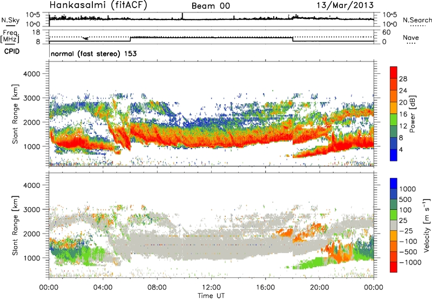432x299 pixels.
Task: Click the '1000' velocity color bar value
Action: (x=408, y=189)
